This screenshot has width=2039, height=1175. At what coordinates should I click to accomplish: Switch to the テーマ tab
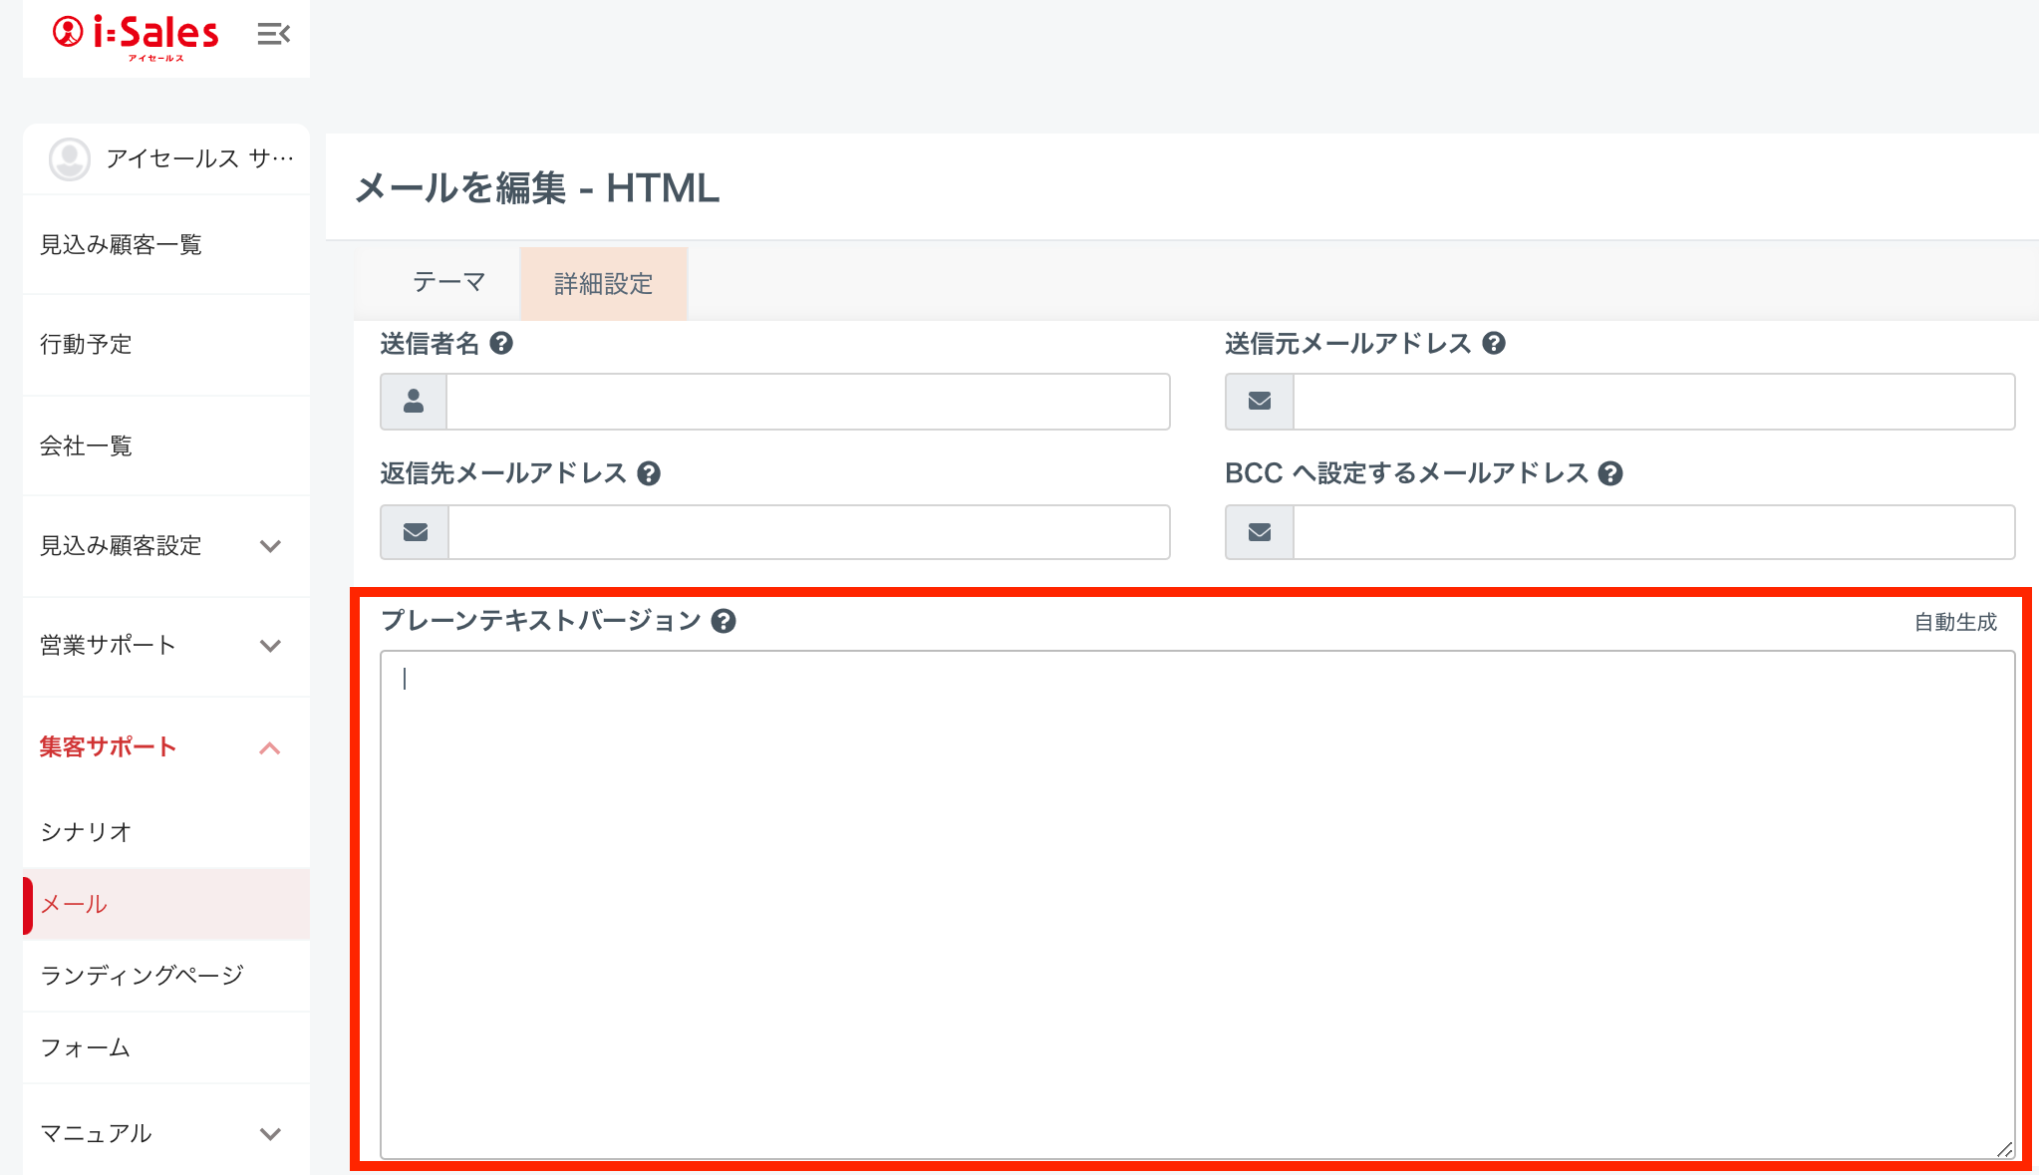[448, 283]
